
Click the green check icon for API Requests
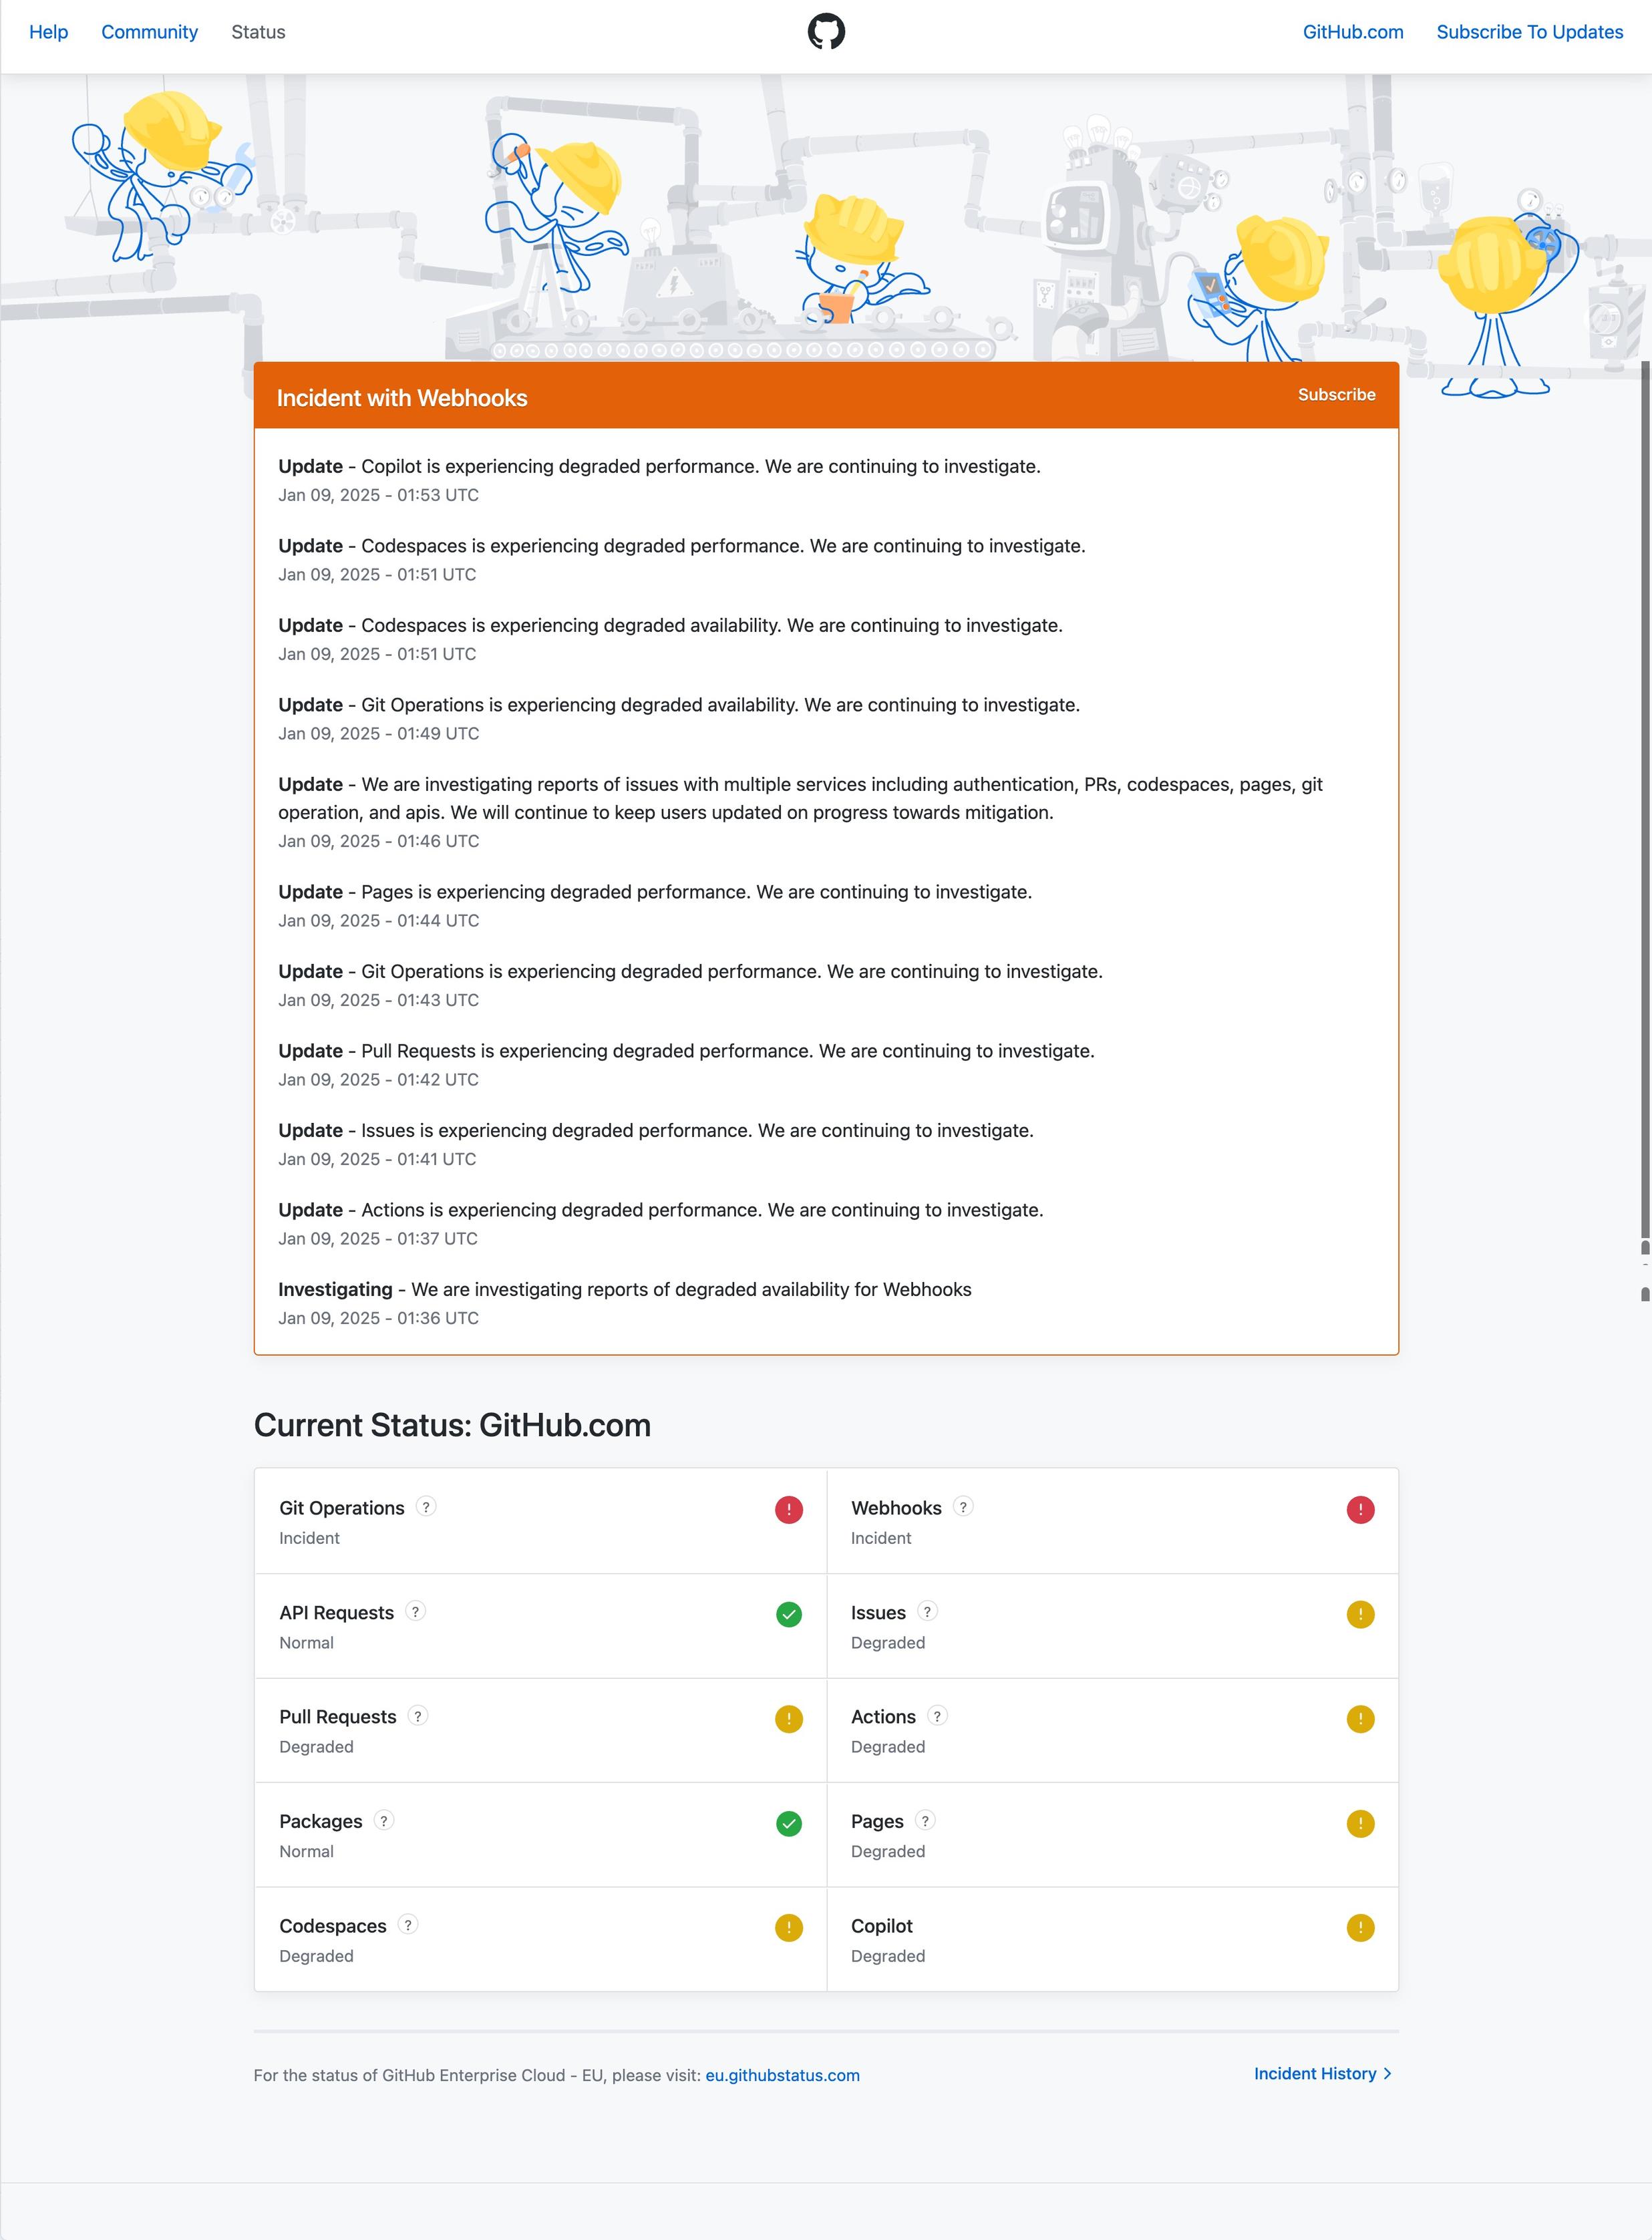788,1614
